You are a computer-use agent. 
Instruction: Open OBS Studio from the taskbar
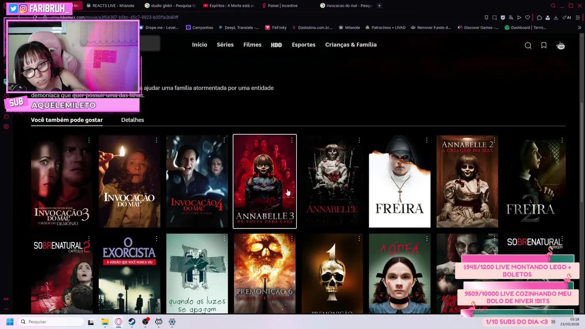(145, 322)
